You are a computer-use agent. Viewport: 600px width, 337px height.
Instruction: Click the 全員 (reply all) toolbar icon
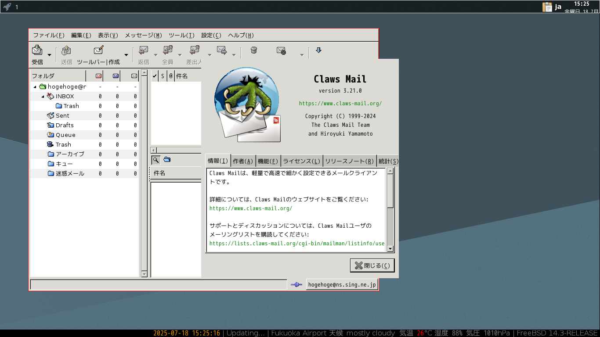pos(168,50)
